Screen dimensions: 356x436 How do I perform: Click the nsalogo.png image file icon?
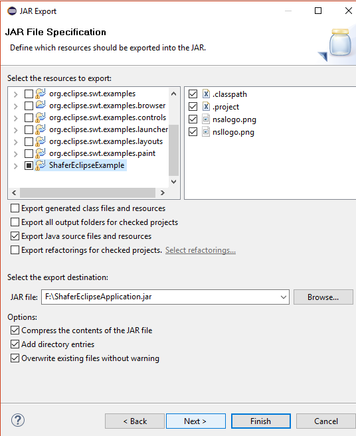[206, 119]
